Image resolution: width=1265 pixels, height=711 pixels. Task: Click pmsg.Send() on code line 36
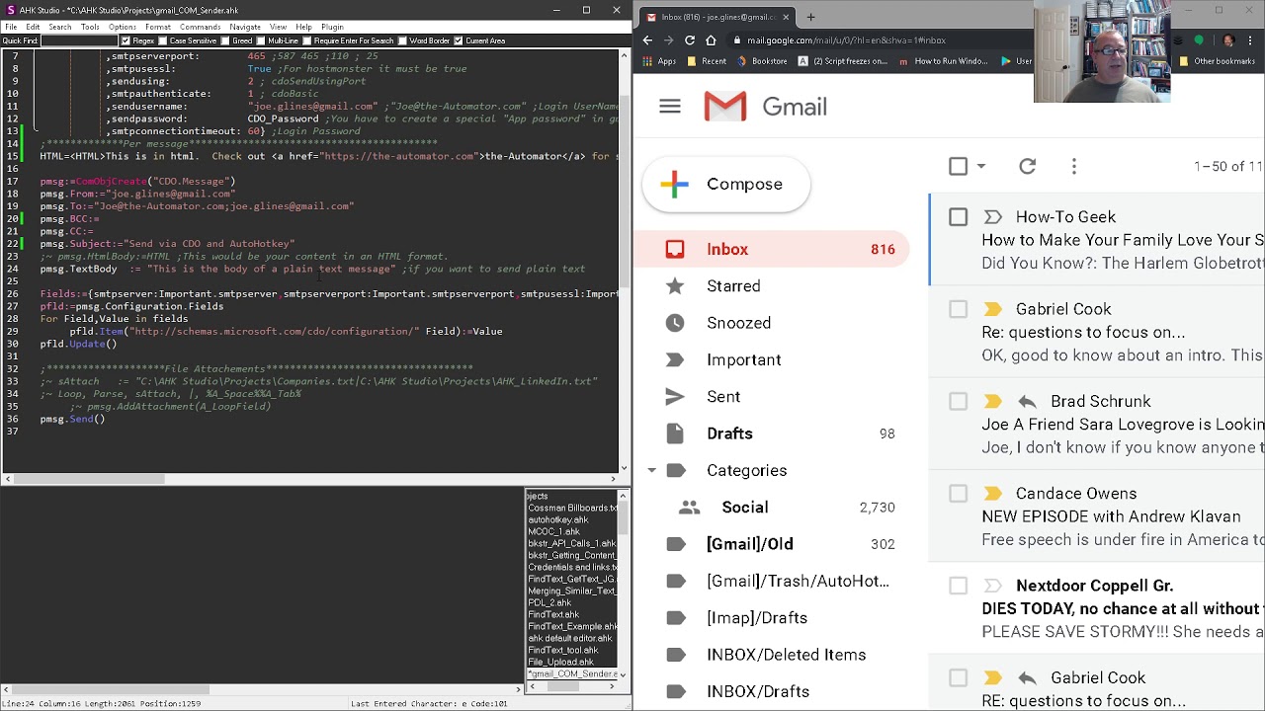[72, 419]
